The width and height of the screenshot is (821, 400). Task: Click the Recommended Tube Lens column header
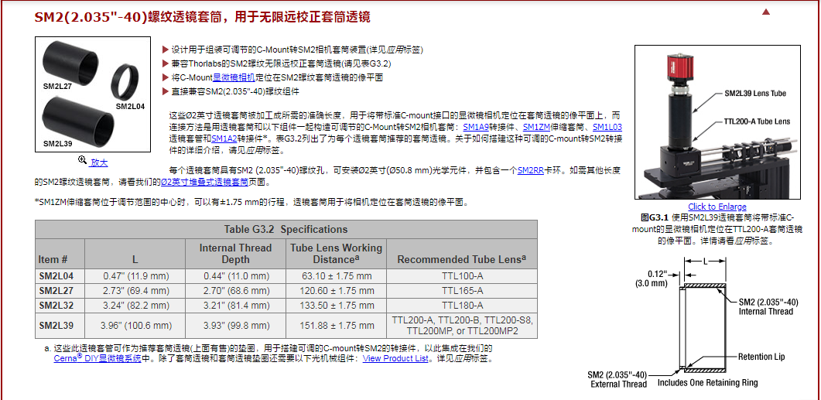click(461, 259)
